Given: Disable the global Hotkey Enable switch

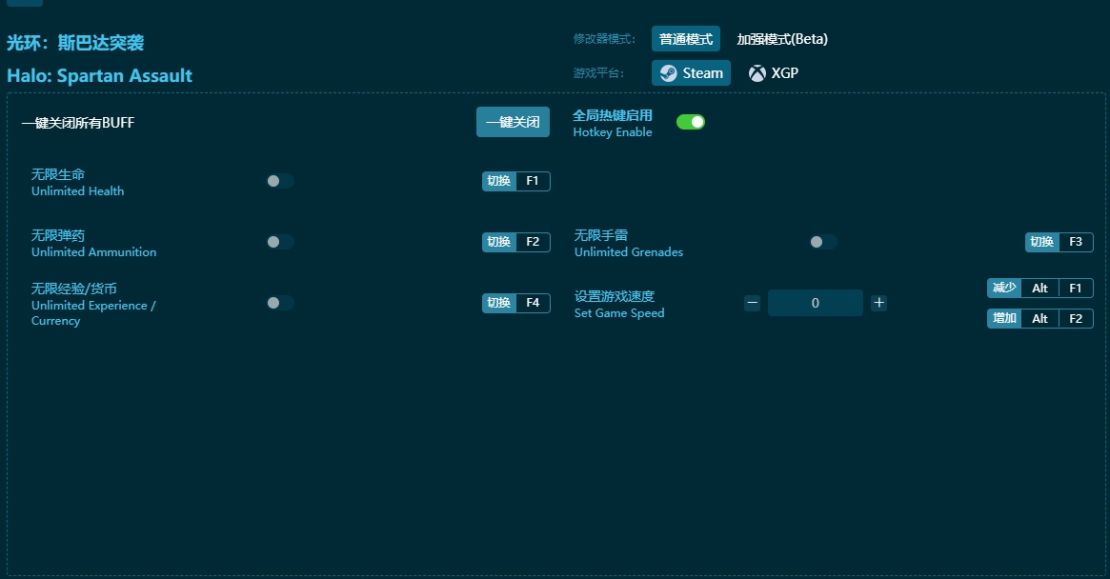Looking at the screenshot, I should pos(690,123).
